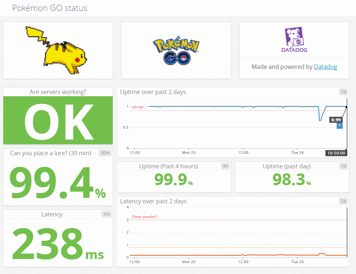Click the latency bump in the orange line

tap(322, 254)
